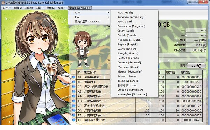This screenshot has height=130, width=210.
Task: Click the CrystalDiskInfo title bar app icon
Action: pyautogui.click(x=3, y=2)
